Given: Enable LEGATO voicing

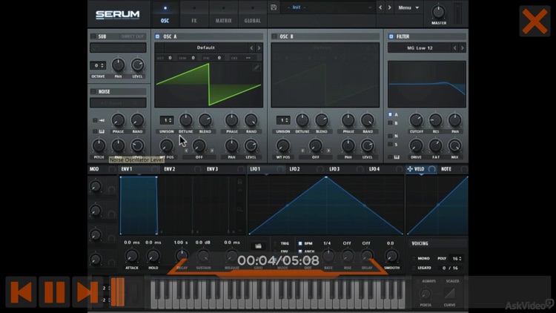Looking at the screenshot, I should coord(414,268).
